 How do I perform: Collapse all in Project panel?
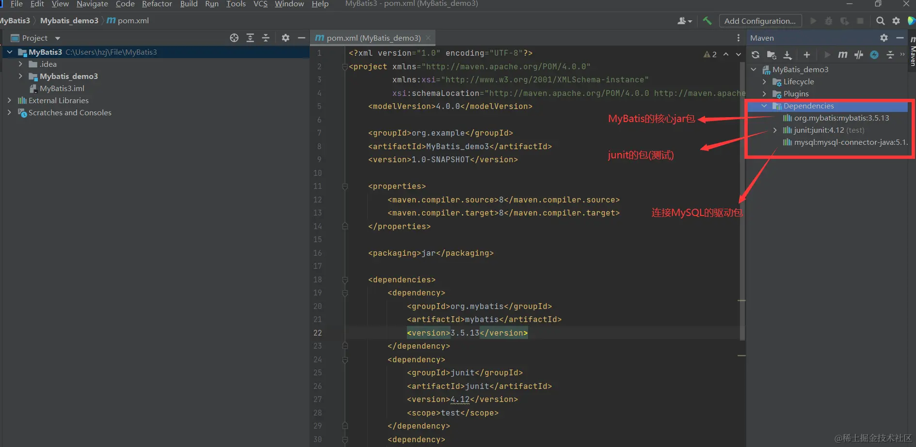(x=266, y=38)
